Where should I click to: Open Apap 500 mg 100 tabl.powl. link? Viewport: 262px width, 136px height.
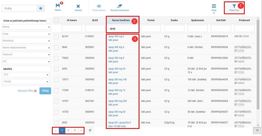[x=118, y=81]
